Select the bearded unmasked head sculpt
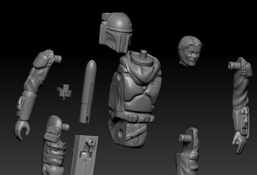The image size is (257, 175). pyautogui.click(x=190, y=51)
